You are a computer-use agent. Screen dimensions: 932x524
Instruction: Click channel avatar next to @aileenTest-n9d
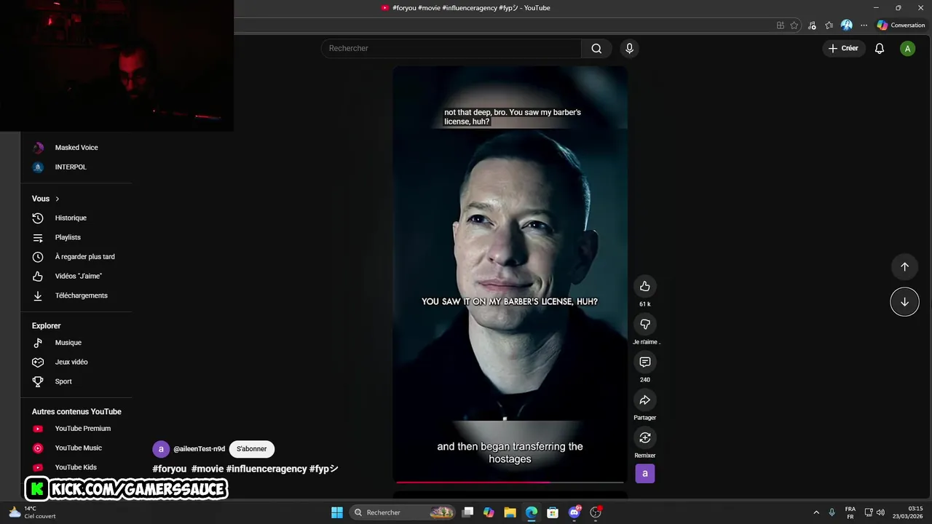click(161, 449)
